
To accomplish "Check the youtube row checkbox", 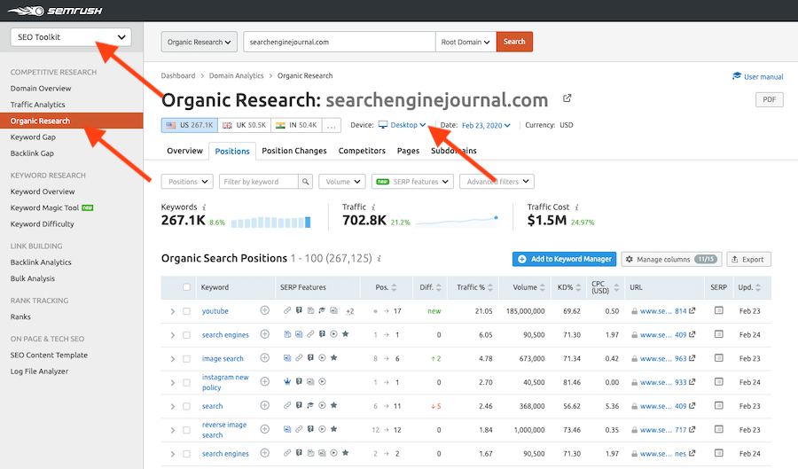I will (187, 311).
